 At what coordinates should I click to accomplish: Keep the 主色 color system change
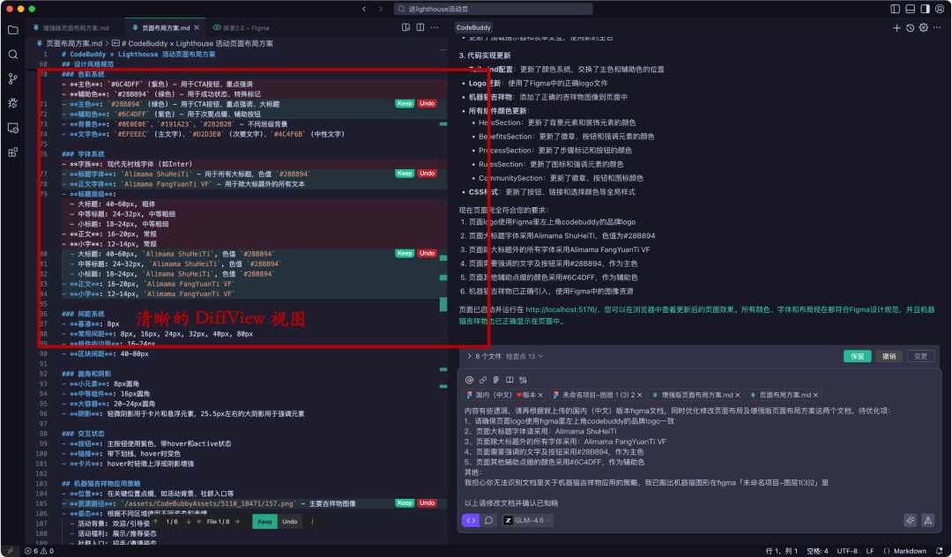(405, 103)
